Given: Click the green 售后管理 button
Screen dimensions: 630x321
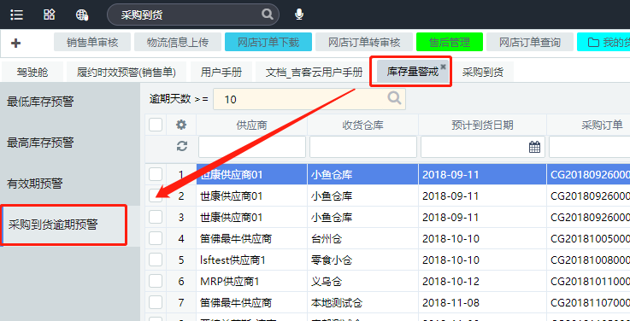Looking at the screenshot, I should [450, 42].
